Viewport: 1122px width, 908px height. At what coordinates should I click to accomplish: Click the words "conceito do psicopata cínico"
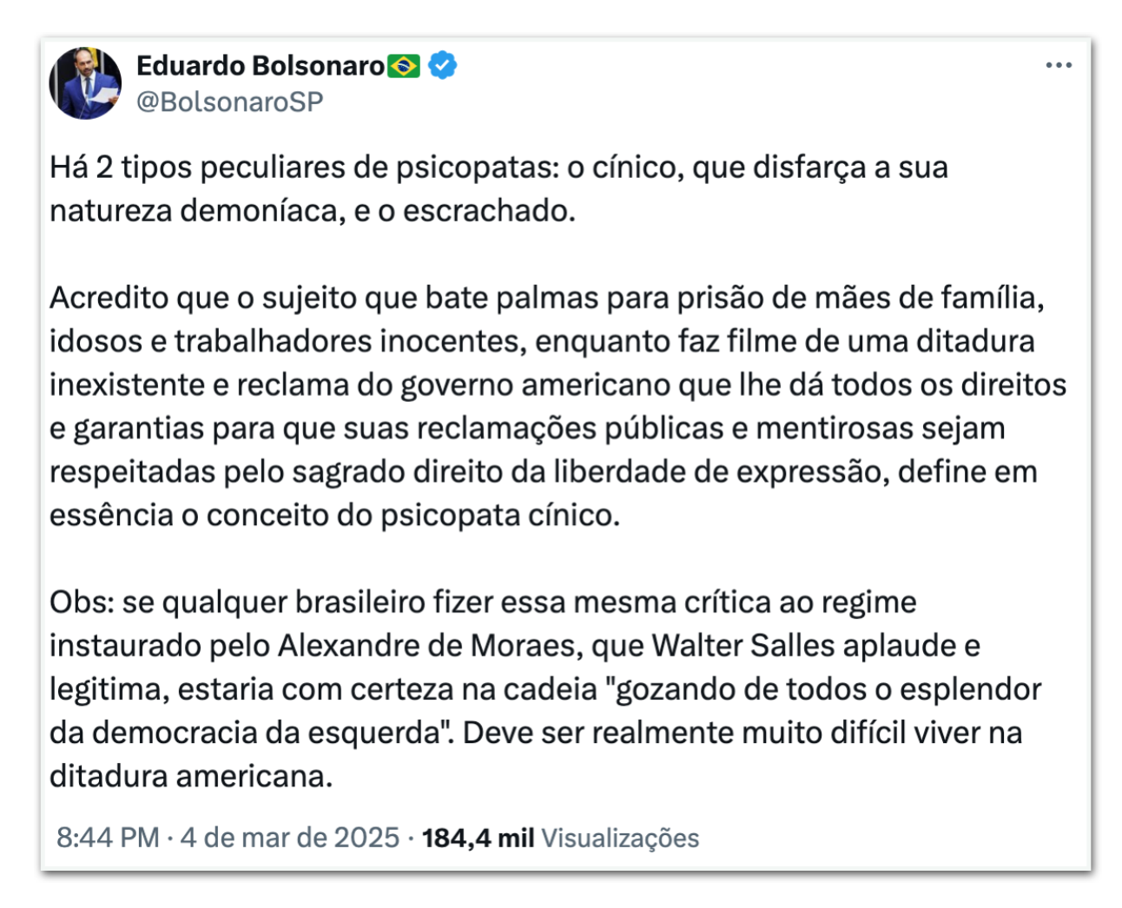click(412, 516)
